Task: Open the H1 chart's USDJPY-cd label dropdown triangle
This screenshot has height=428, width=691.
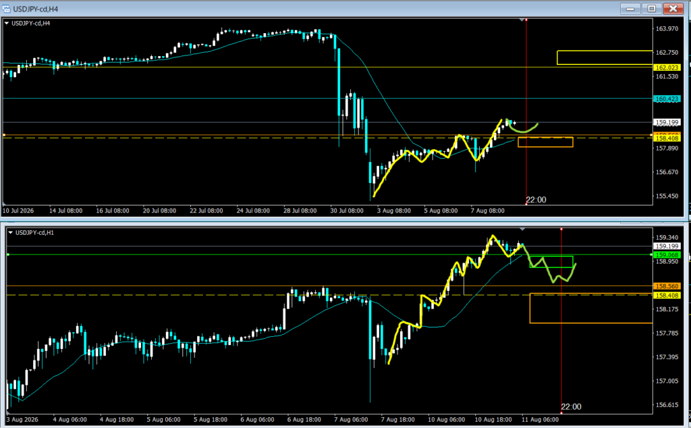Action: (x=11, y=233)
